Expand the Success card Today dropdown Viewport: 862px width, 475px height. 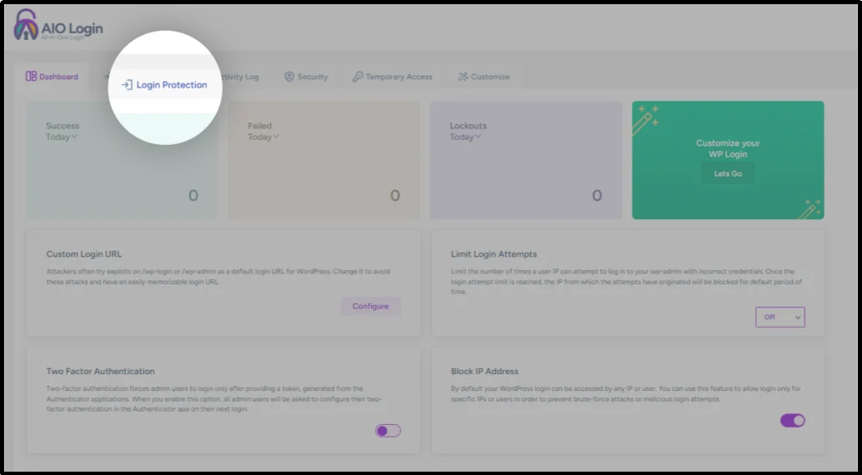pos(62,137)
